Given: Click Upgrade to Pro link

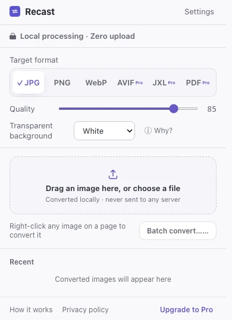Looking at the screenshot, I should point(186,310).
